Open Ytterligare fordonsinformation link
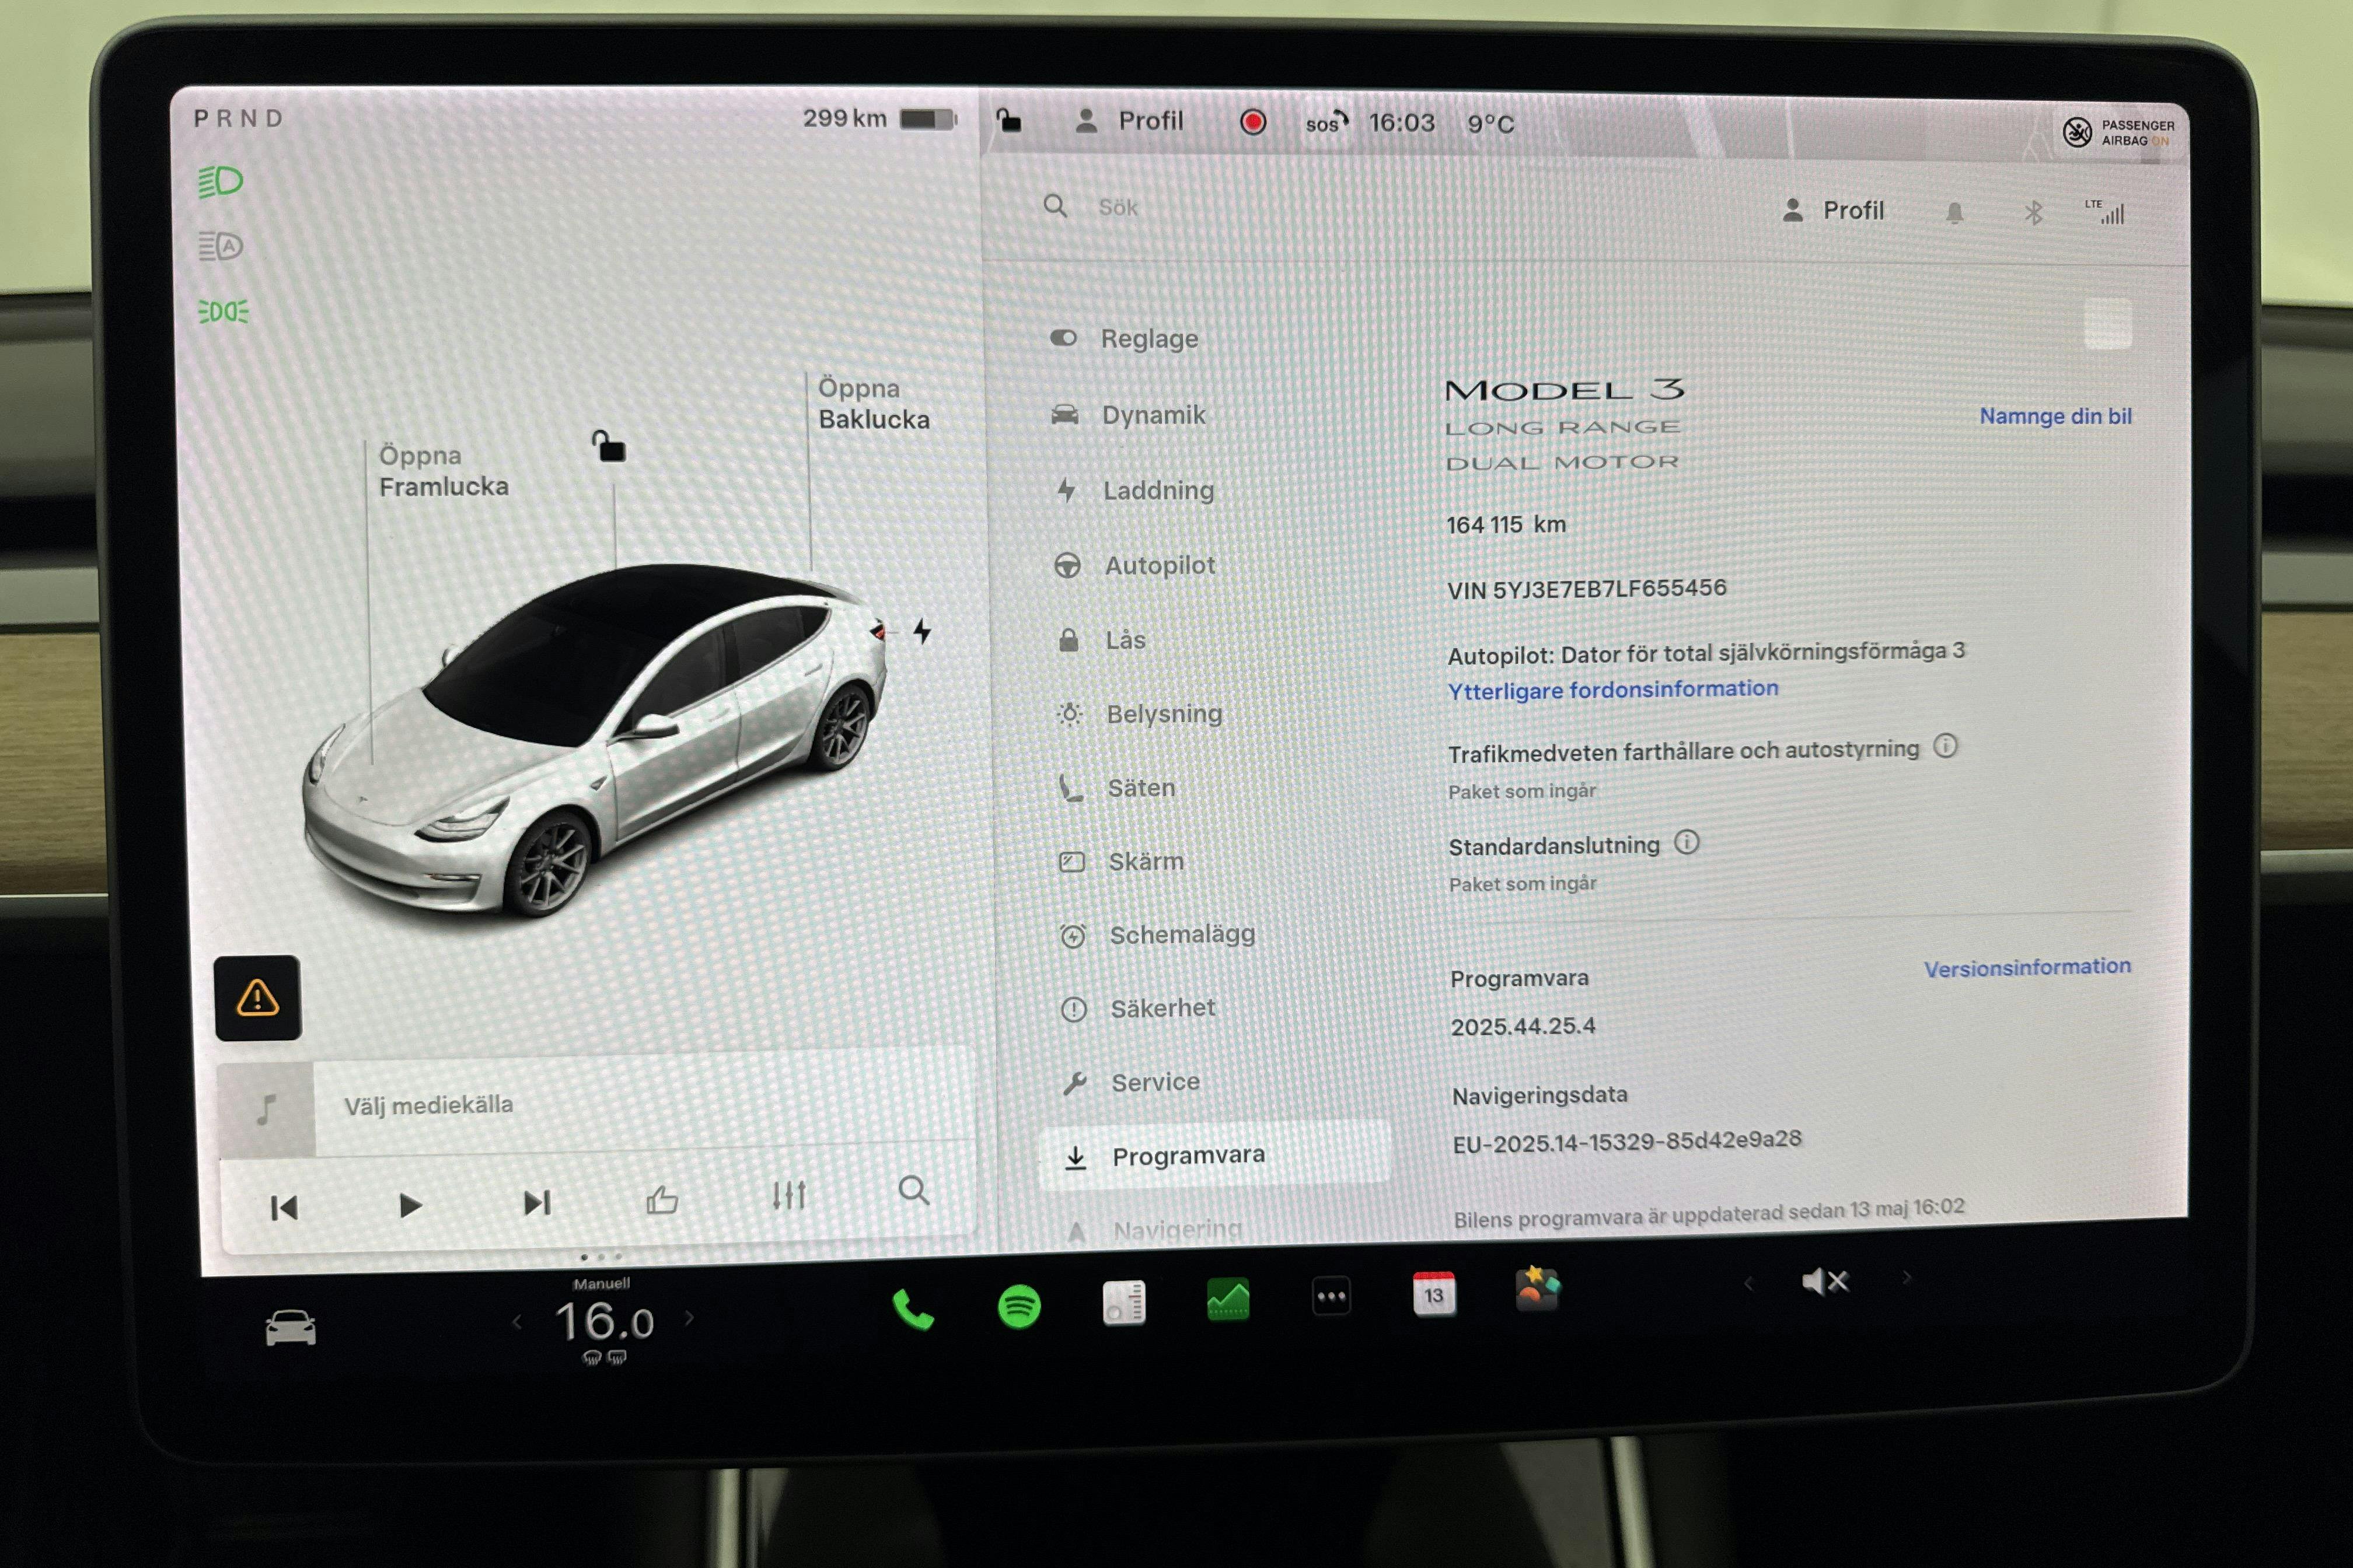 click(x=1612, y=689)
